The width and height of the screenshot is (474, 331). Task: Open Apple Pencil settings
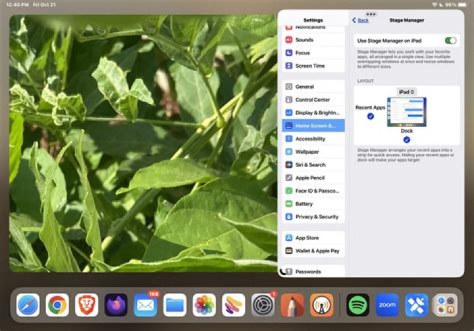(313, 178)
